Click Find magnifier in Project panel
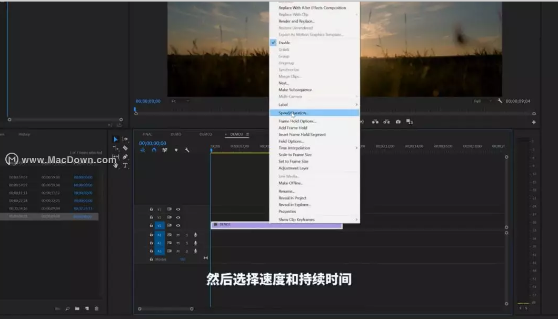The image size is (558, 319). click(x=67, y=308)
